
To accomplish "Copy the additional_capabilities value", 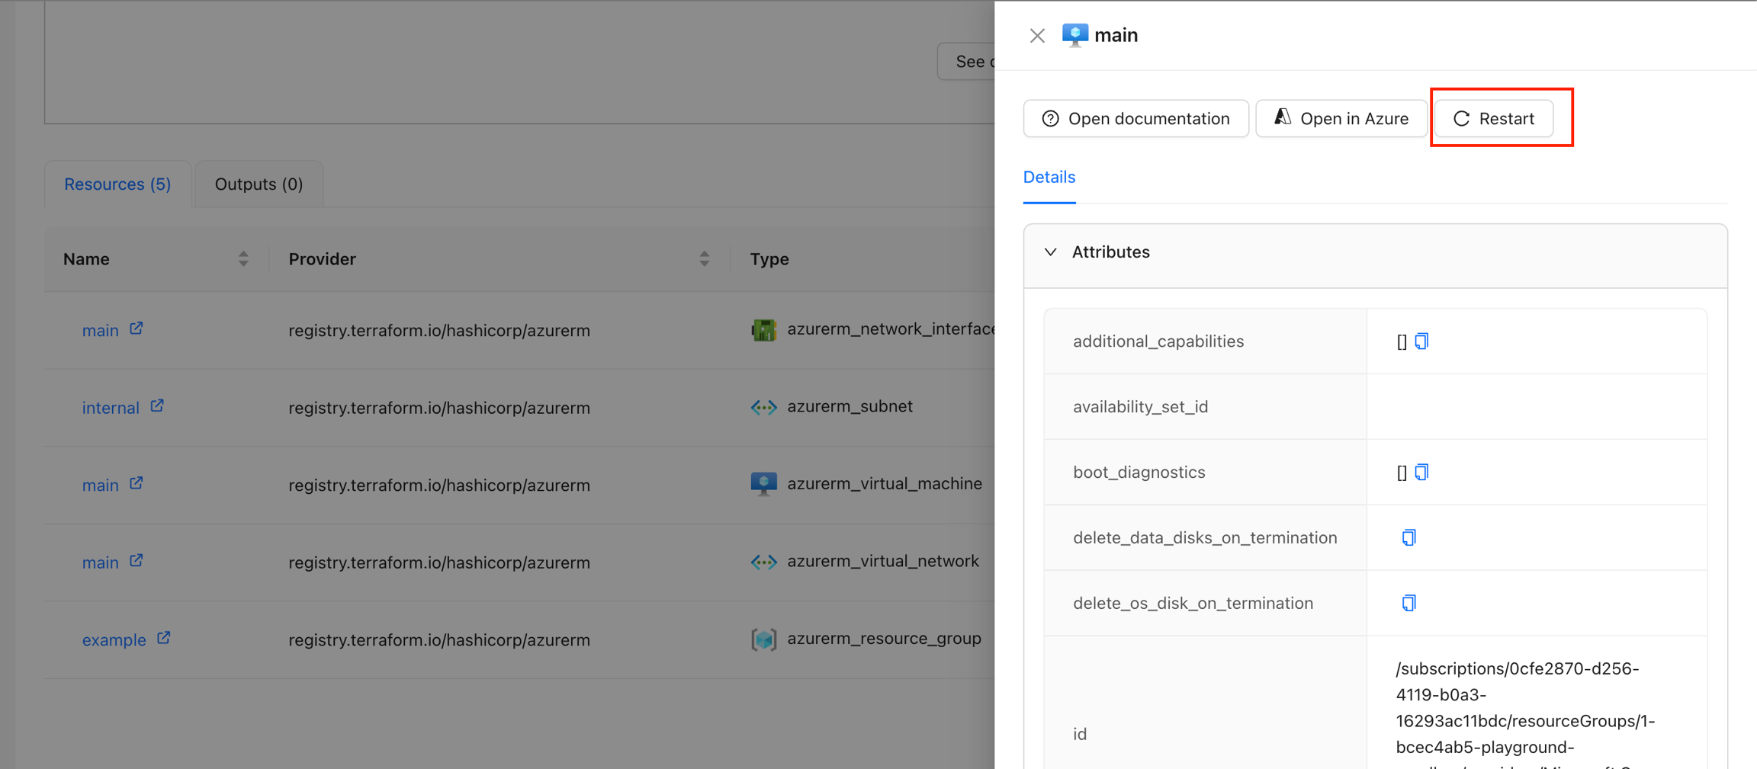I will pyautogui.click(x=1421, y=341).
